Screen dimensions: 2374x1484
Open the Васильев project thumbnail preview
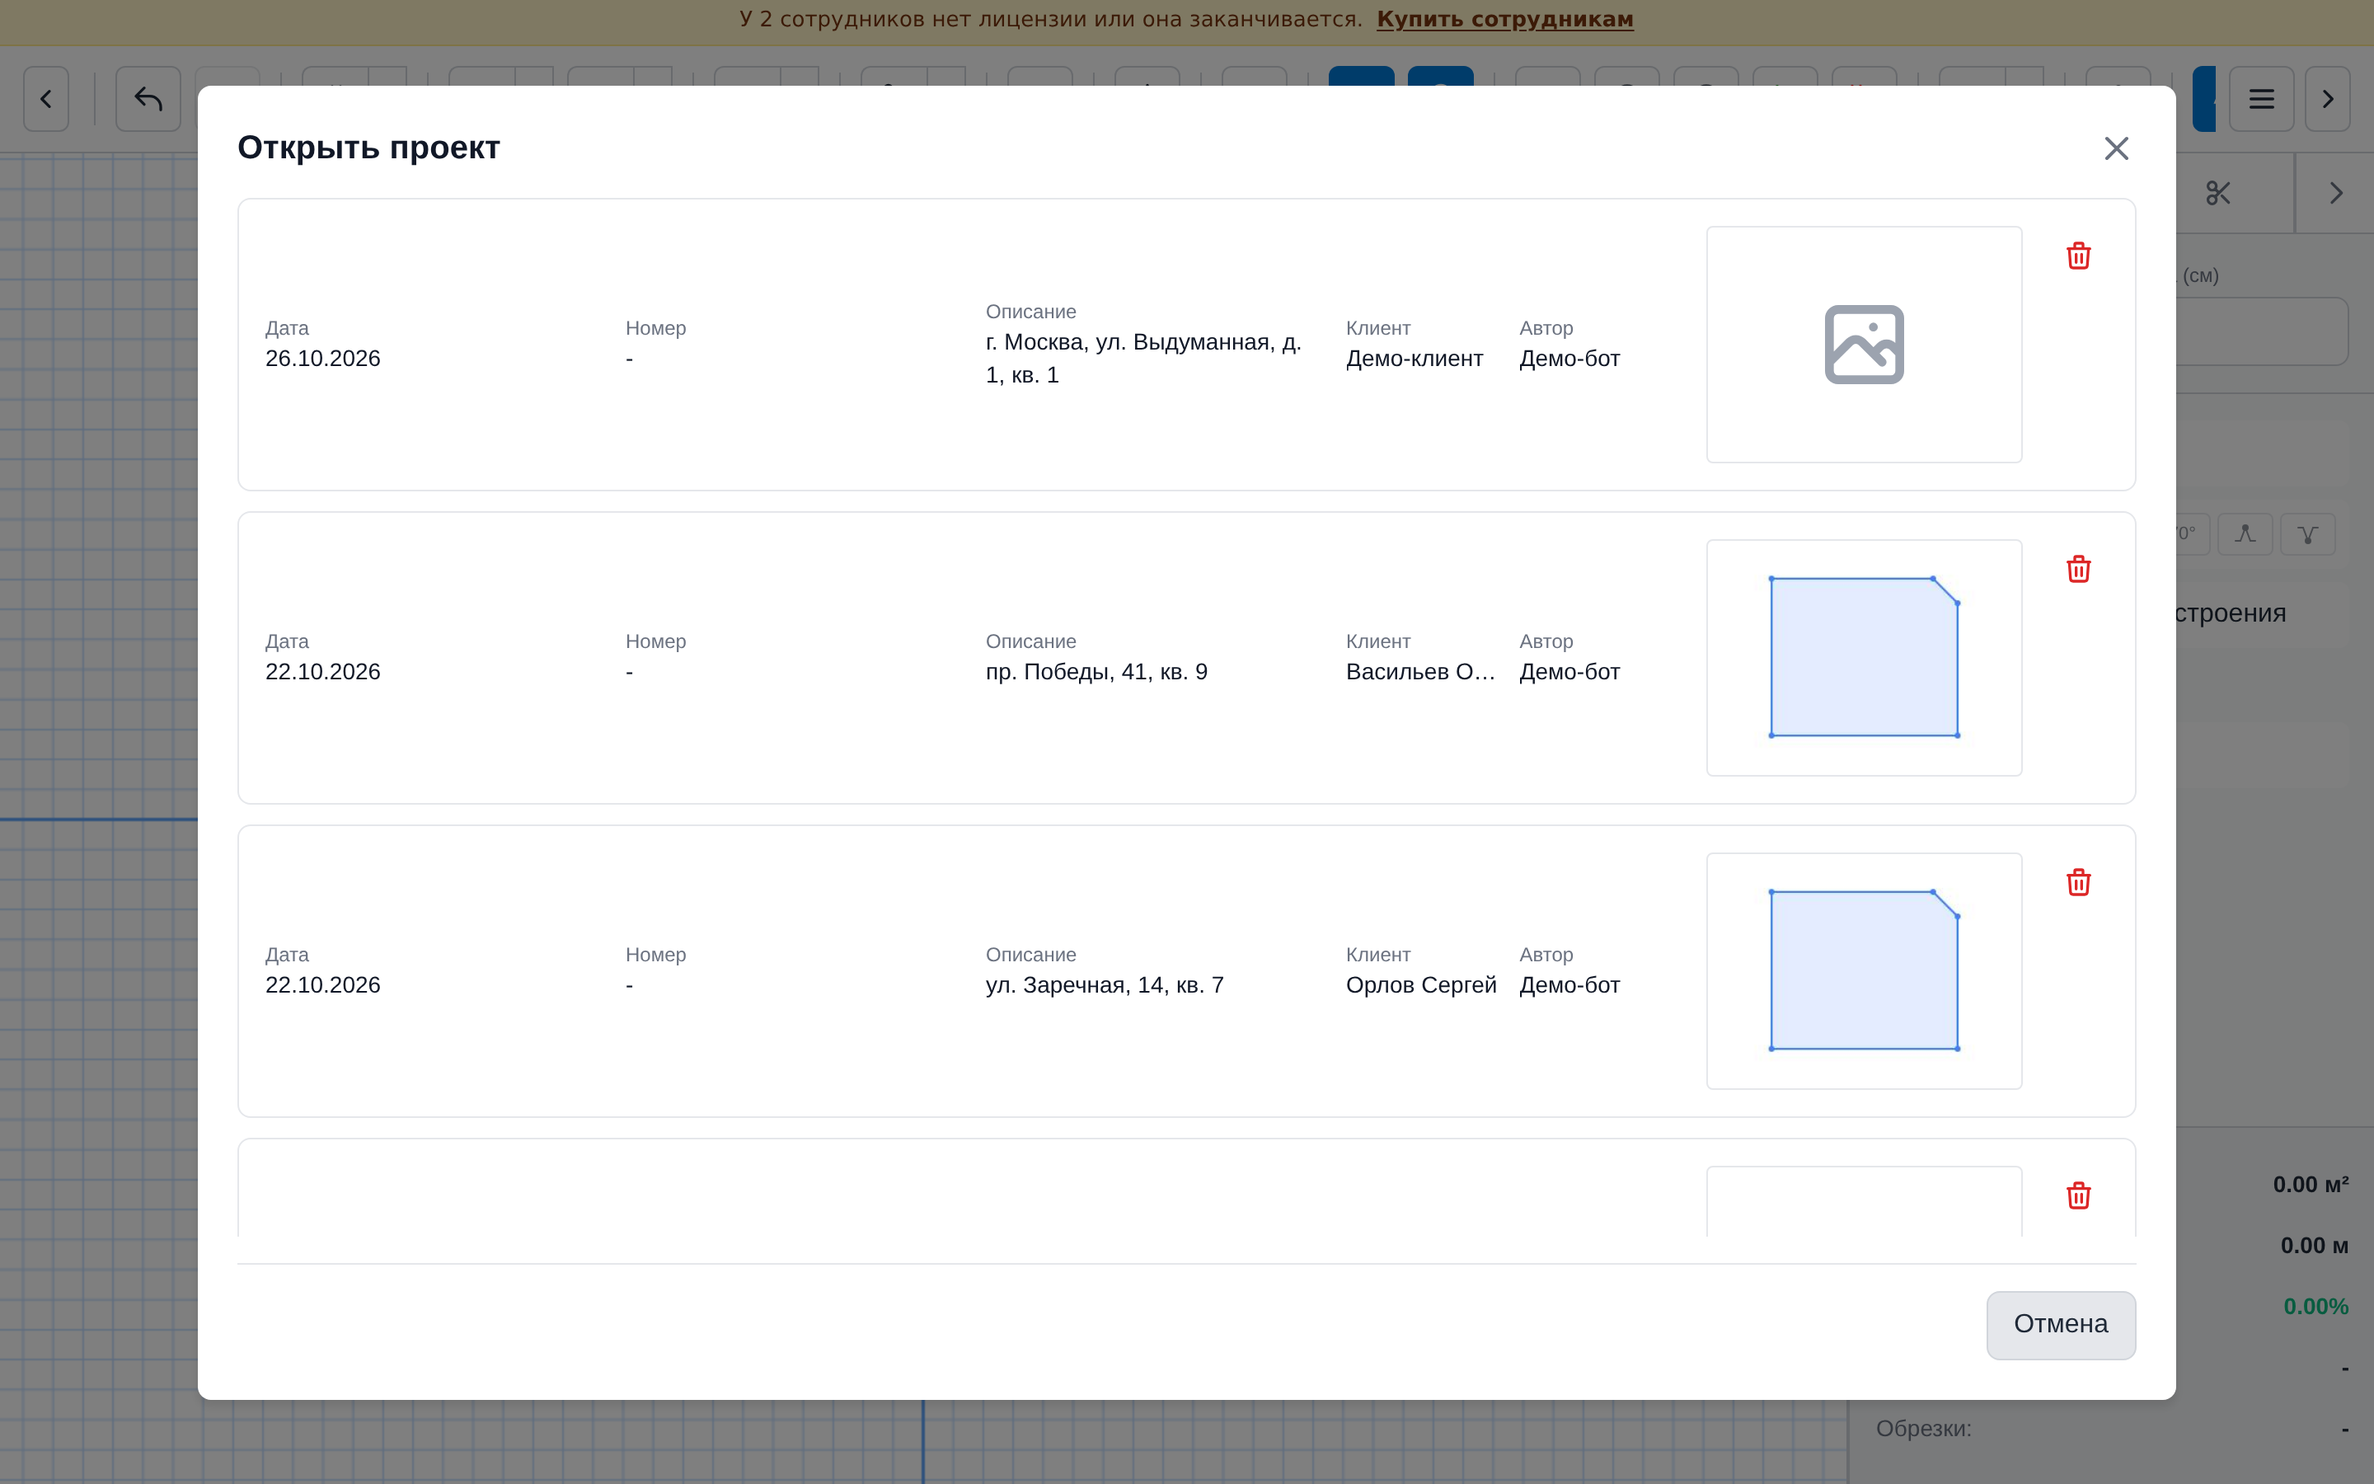click(x=1864, y=658)
